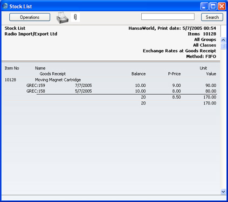Click the paperclip attachments icon
The width and height of the screenshot is (228, 202).
point(75,17)
